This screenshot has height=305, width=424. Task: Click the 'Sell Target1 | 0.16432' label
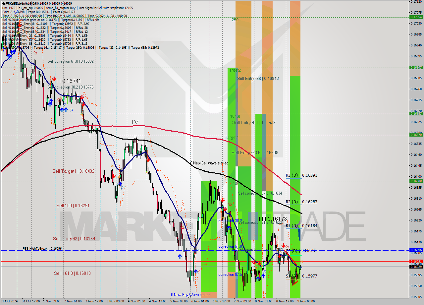(x=73, y=171)
